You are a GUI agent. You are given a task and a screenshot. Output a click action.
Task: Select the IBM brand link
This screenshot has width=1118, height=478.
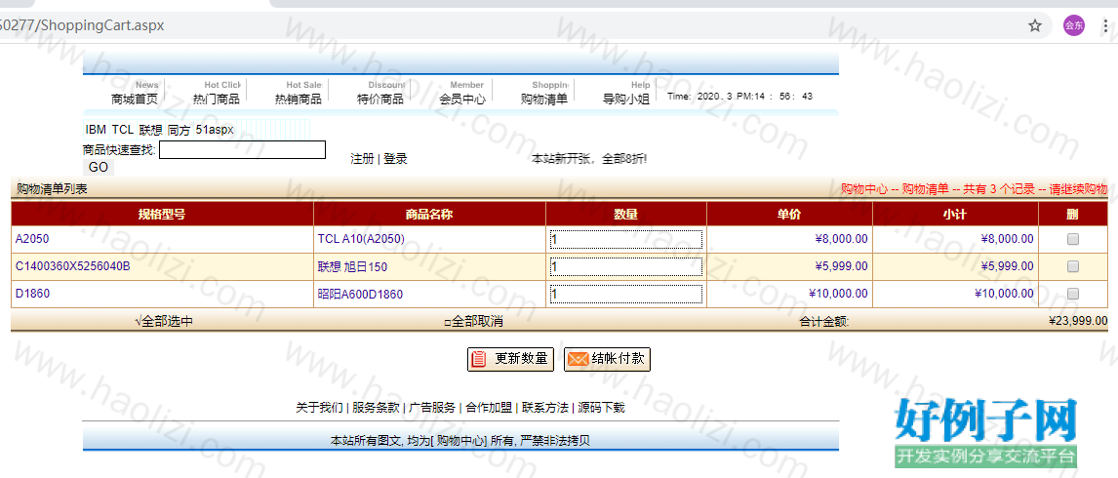click(x=96, y=130)
